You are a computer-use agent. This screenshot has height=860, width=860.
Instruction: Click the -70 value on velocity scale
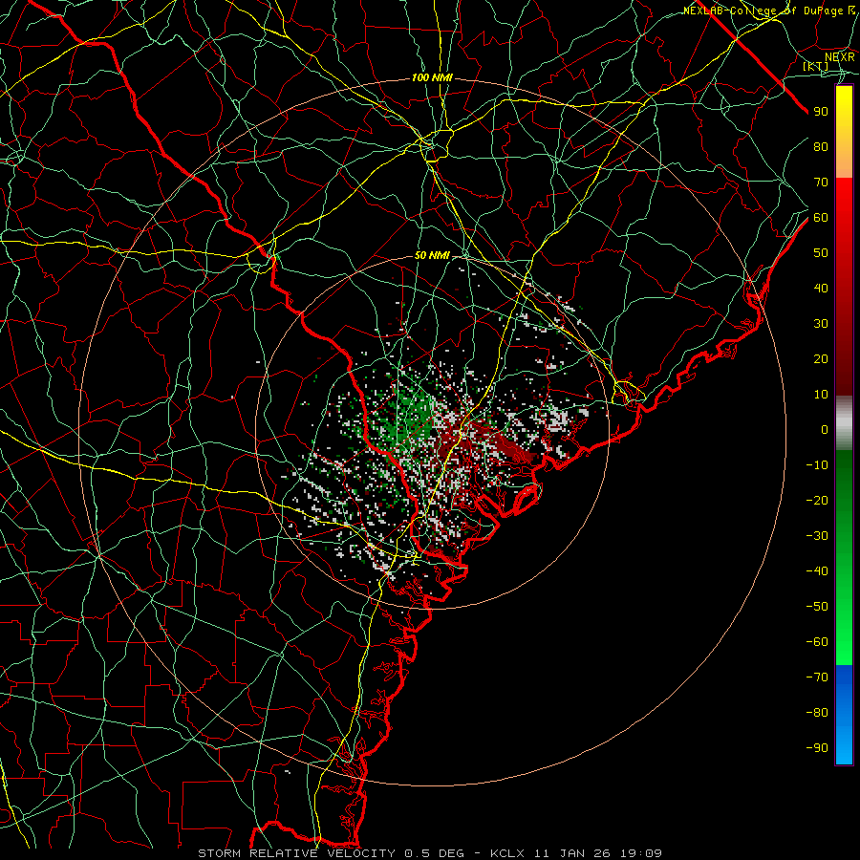(817, 677)
